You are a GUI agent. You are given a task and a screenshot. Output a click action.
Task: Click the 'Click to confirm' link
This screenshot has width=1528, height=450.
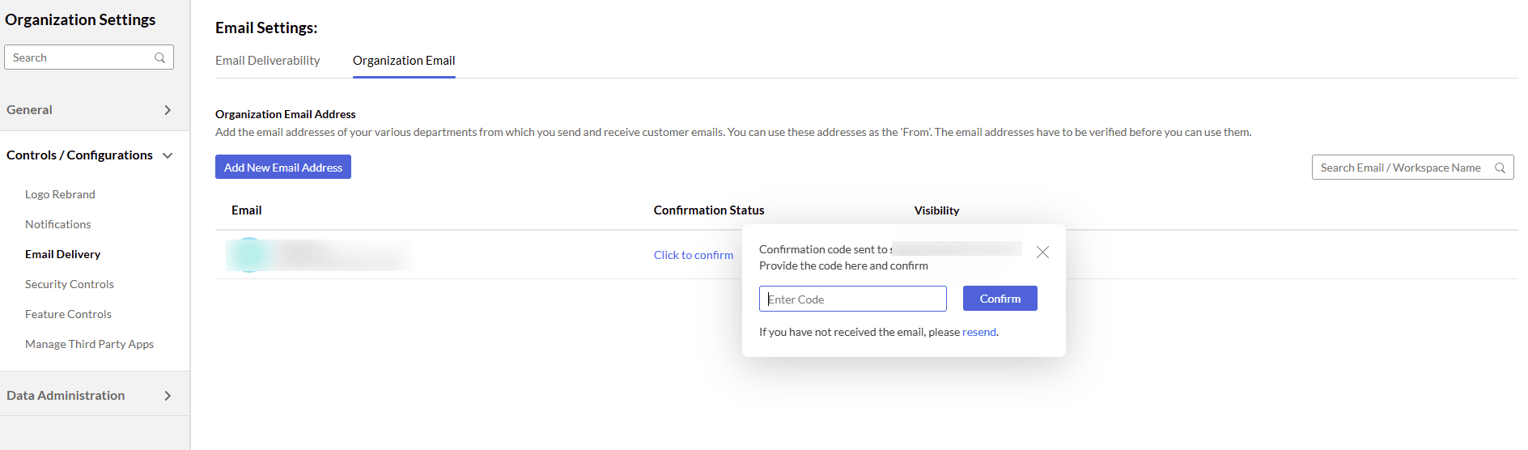tap(694, 255)
